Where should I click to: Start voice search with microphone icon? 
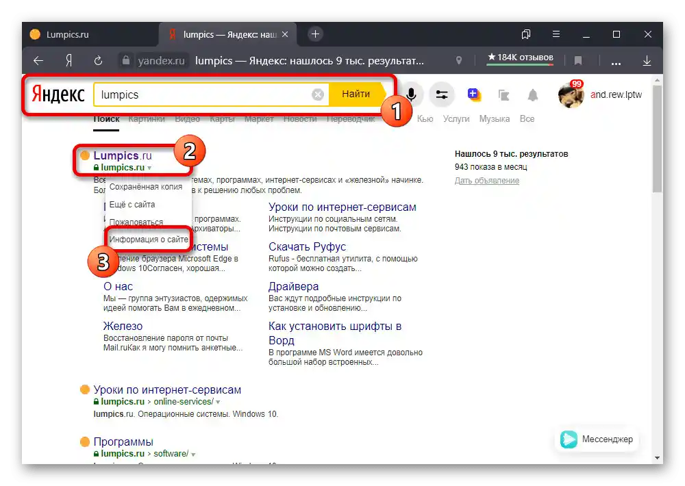pos(411,94)
